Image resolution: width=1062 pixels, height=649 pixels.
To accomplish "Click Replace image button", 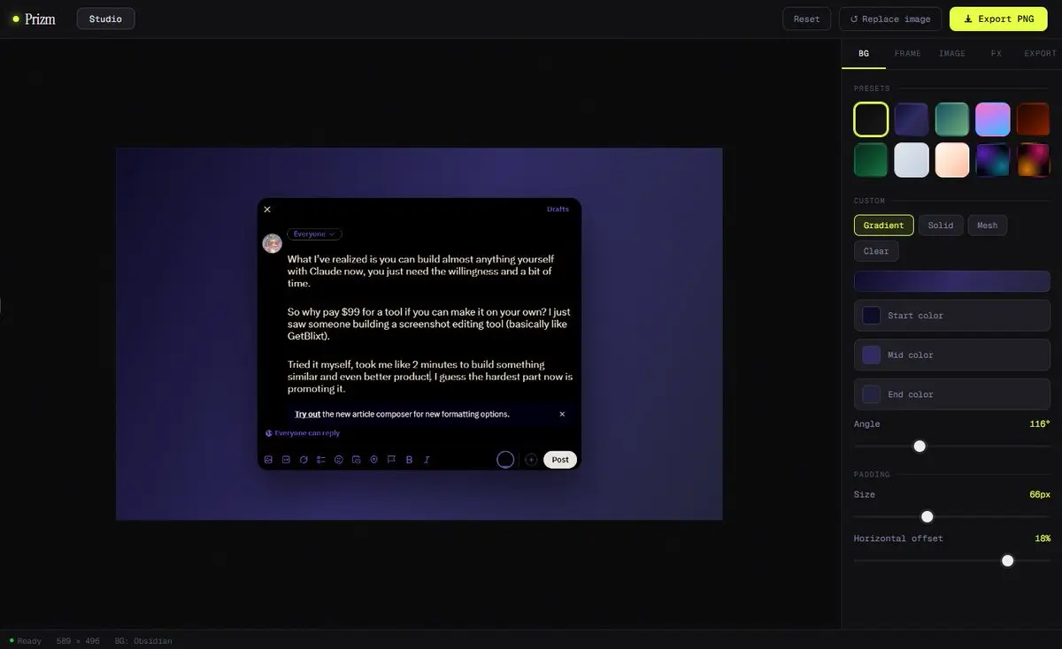I will 890,19.
